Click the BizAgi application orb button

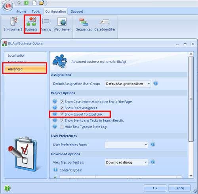coord(8,6)
